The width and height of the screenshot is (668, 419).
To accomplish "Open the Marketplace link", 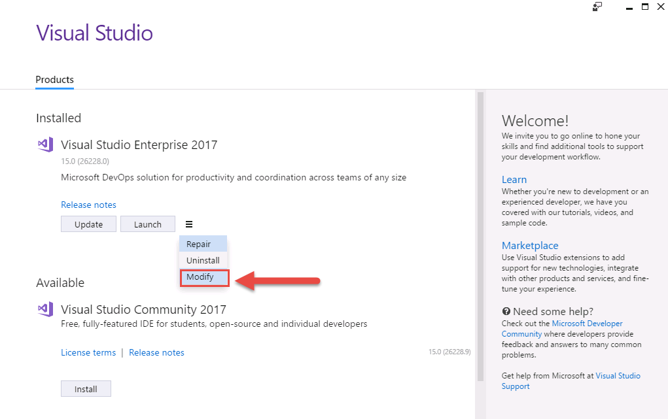I will pyautogui.click(x=530, y=246).
